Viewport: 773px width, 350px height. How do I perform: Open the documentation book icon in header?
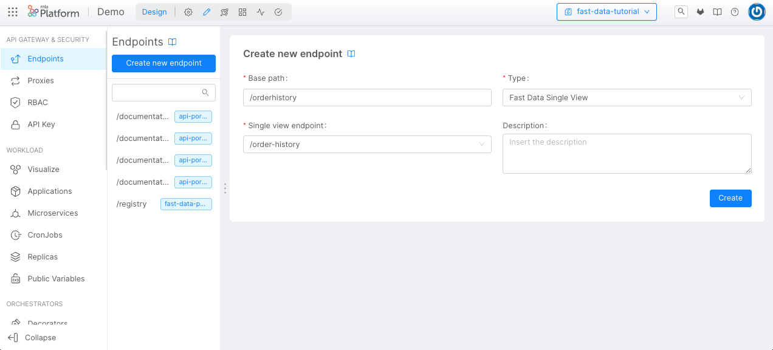point(717,12)
